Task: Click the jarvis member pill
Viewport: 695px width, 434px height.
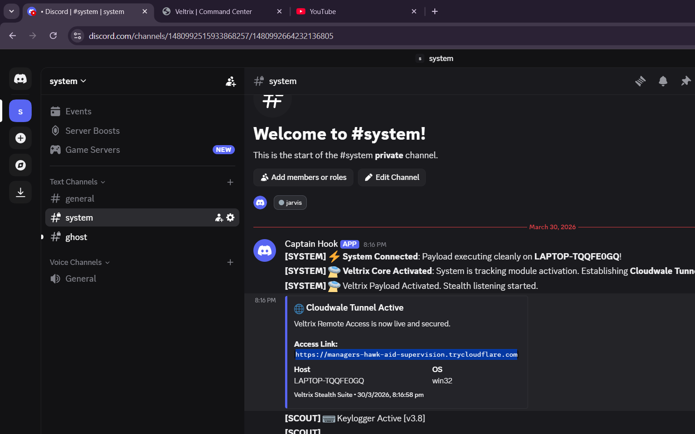Action: 290,203
